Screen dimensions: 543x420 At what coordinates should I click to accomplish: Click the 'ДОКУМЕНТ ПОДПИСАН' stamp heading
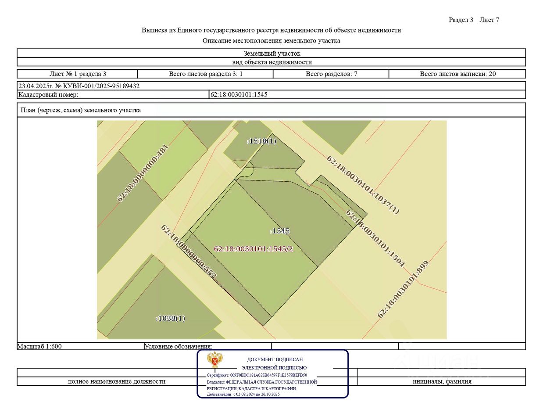[x=275, y=359]
